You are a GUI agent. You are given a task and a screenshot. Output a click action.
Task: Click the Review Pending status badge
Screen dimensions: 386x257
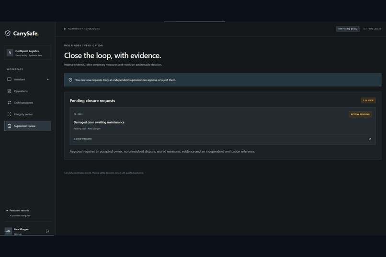click(x=360, y=114)
